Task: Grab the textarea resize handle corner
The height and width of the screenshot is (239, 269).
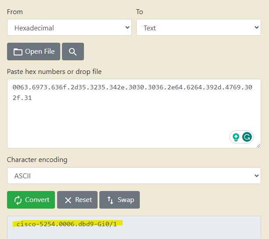Action: point(258,146)
